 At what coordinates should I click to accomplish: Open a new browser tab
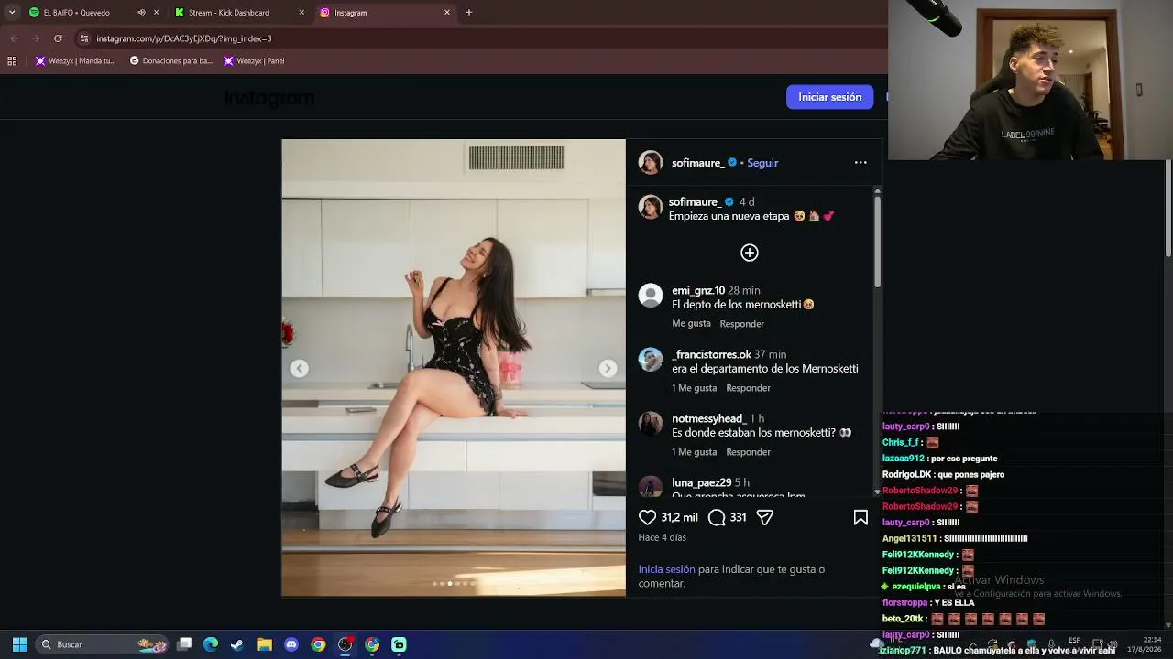click(x=469, y=13)
